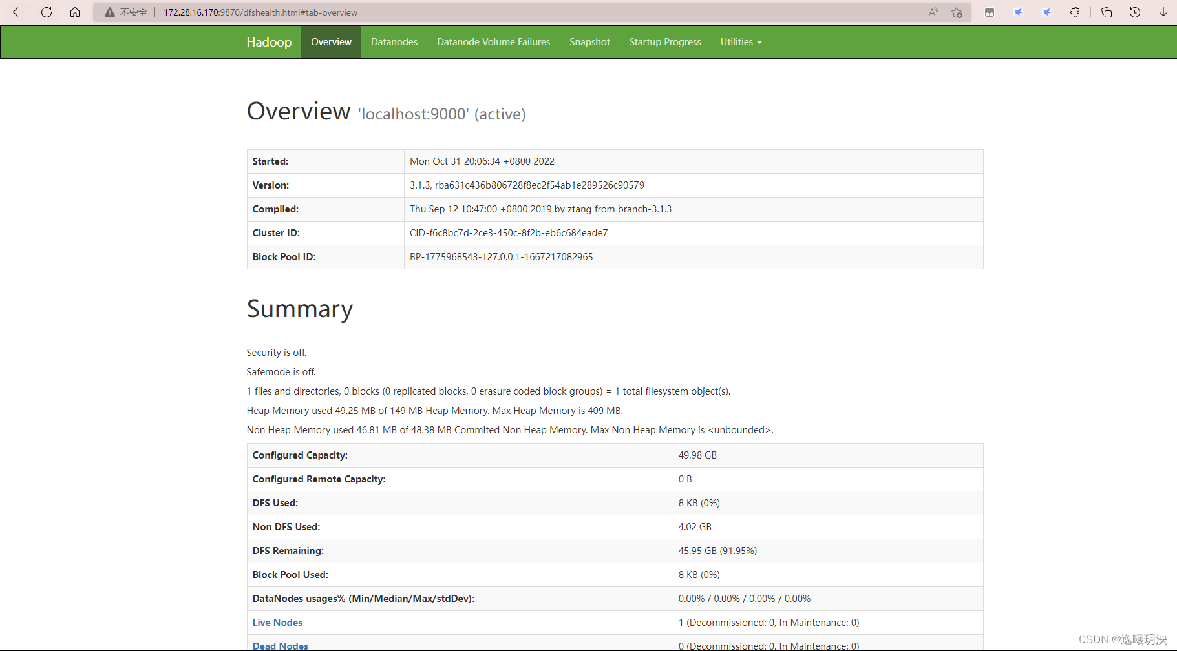Open the Dead Nodes link

281,646
